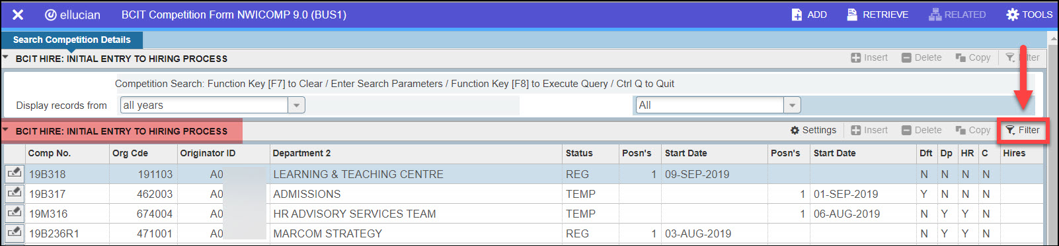Open the record detail icon for 19B317

coord(14,193)
